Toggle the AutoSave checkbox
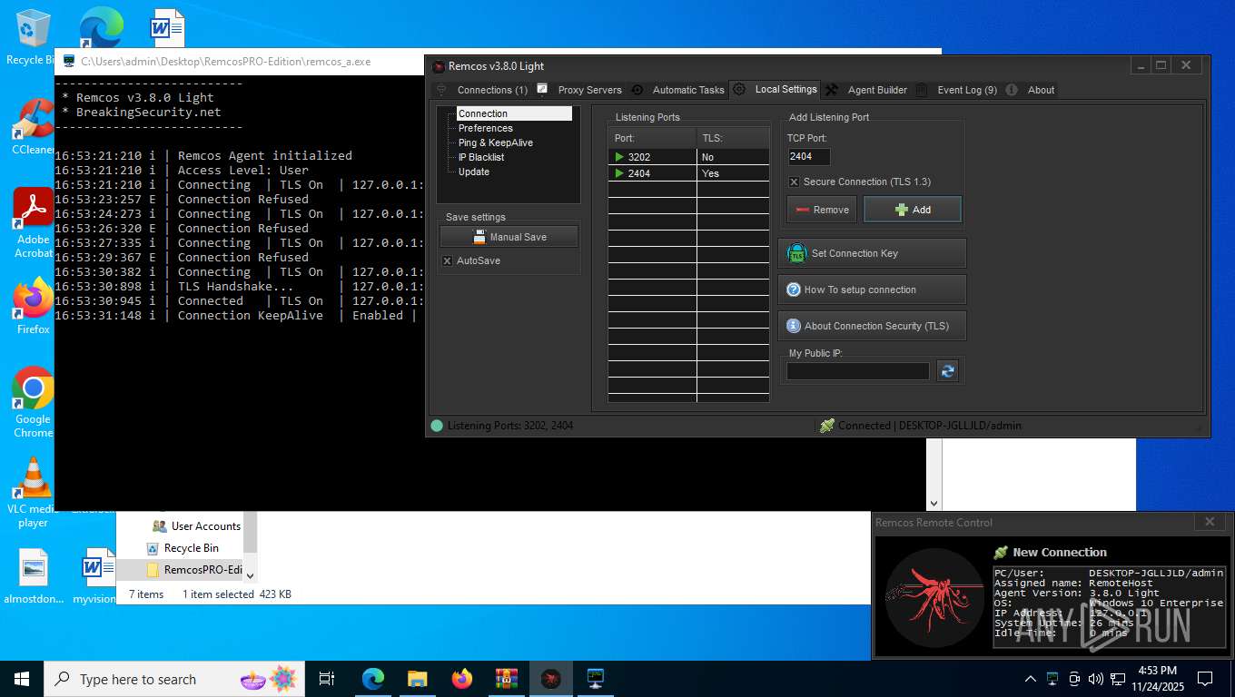 [447, 260]
